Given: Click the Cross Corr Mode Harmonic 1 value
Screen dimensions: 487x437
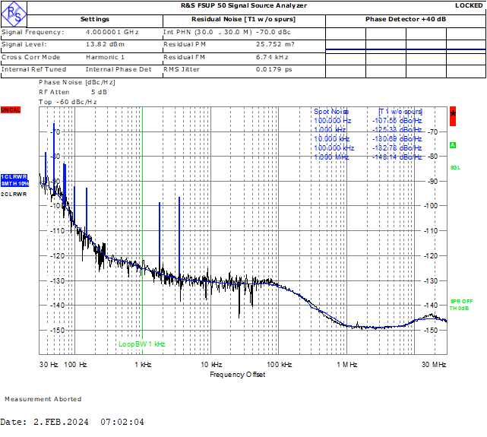Looking at the screenshot, I should (105, 57).
